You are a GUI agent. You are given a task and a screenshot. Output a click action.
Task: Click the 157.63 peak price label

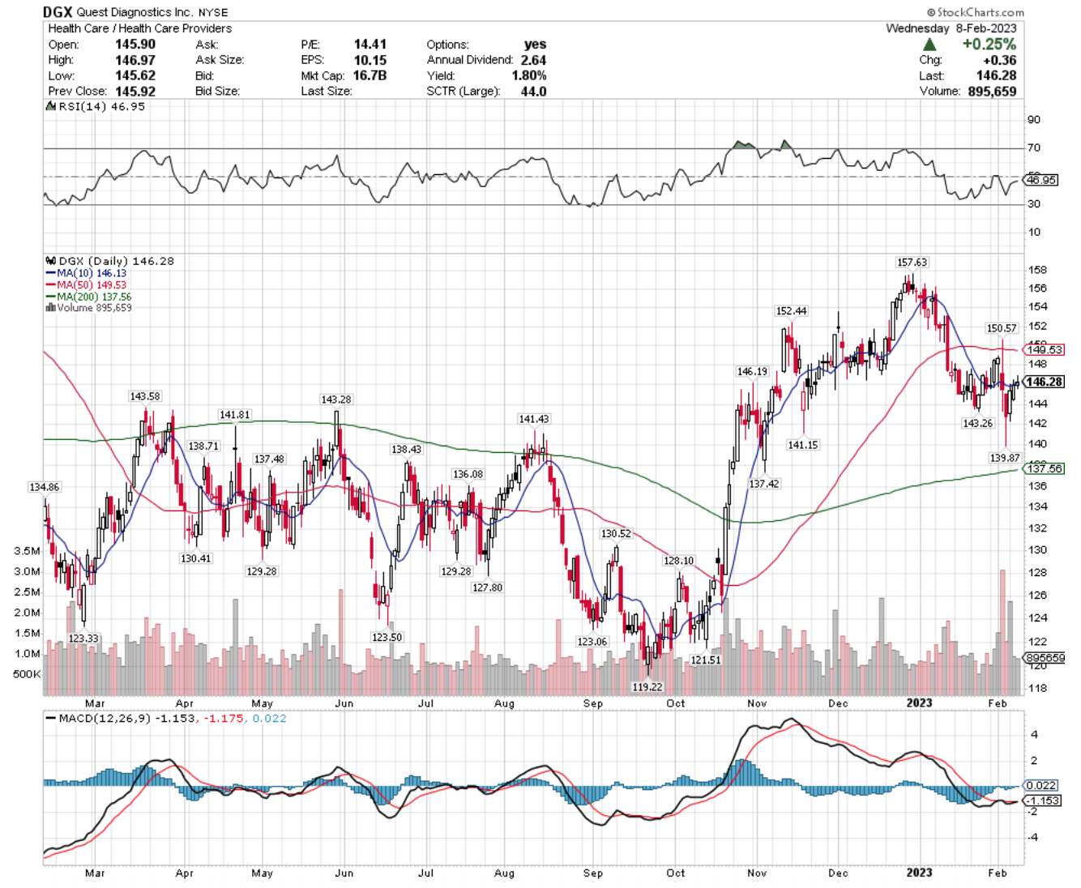coord(912,263)
